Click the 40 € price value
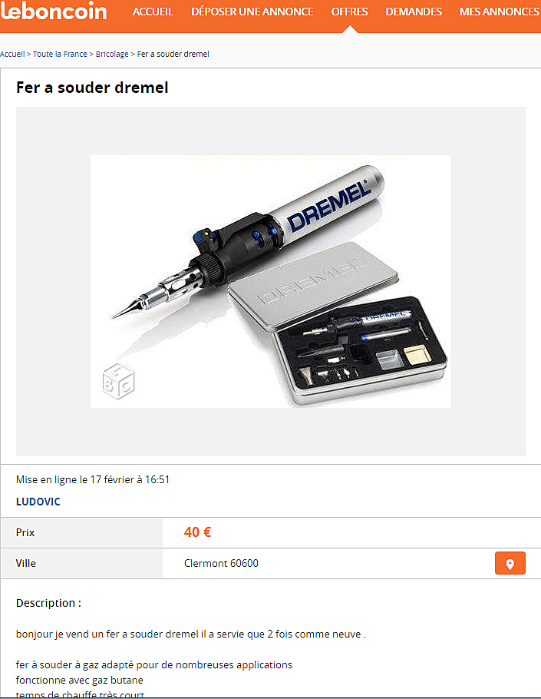 point(197,532)
